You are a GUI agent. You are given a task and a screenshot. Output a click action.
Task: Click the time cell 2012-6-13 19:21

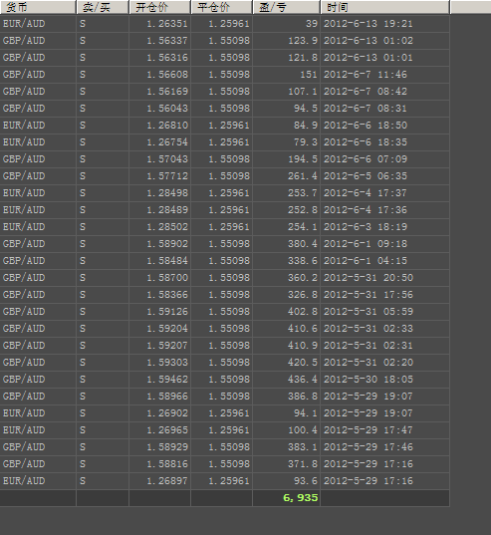(368, 24)
